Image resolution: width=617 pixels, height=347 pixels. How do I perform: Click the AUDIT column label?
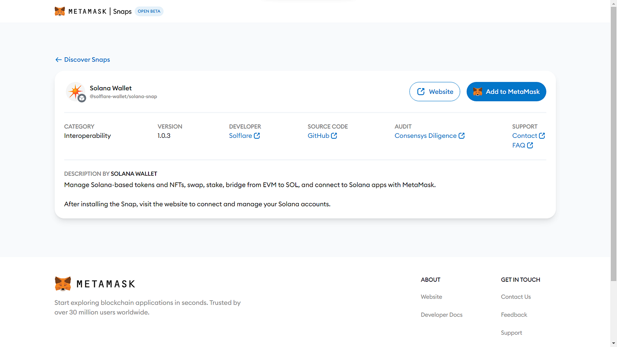click(x=403, y=126)
